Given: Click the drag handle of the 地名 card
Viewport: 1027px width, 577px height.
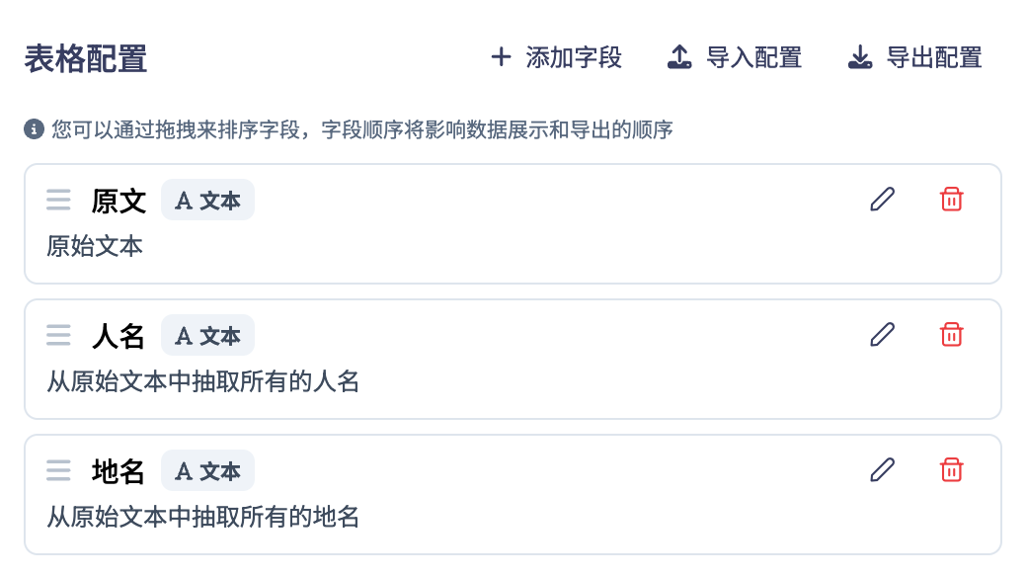Looking at the screenshot, I should tap(58, 470).
